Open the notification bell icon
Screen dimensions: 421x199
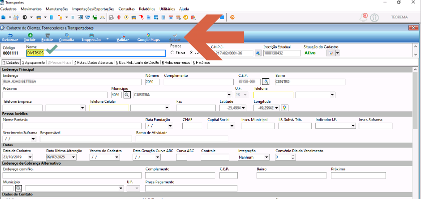[x=363, y=17]
